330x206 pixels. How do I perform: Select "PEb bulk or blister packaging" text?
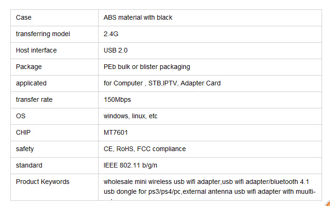click(x=146, y=67)
